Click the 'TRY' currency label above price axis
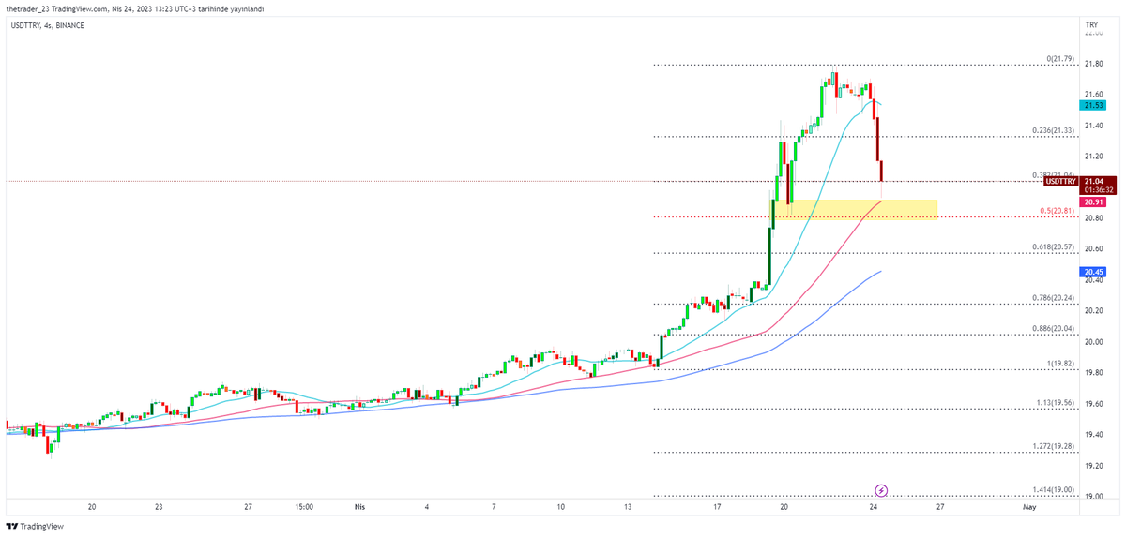This screenshot has height=537, width=1126. click(1091, 24)
